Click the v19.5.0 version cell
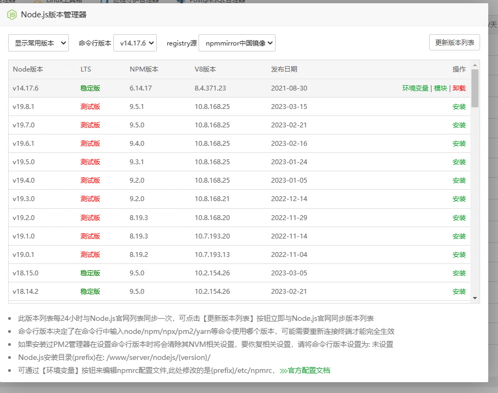This screenshot has width=498, height=393. pos(23,162)
